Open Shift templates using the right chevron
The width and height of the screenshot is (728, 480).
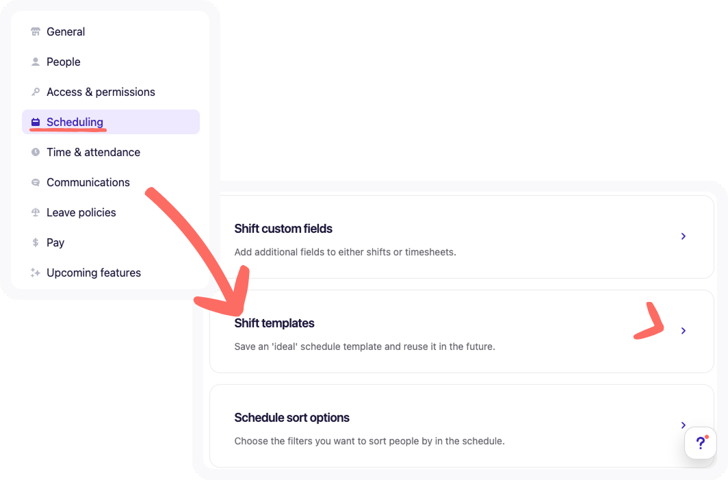pyautogui.click(x=683, y=331)
